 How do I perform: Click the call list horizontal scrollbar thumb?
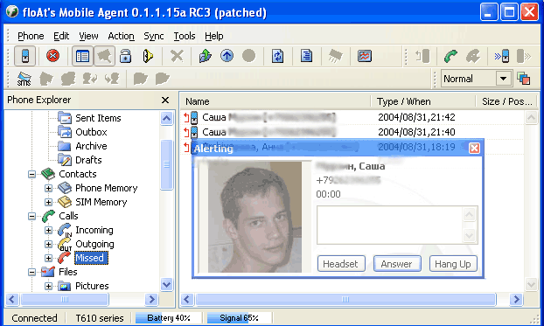(345, 299)
